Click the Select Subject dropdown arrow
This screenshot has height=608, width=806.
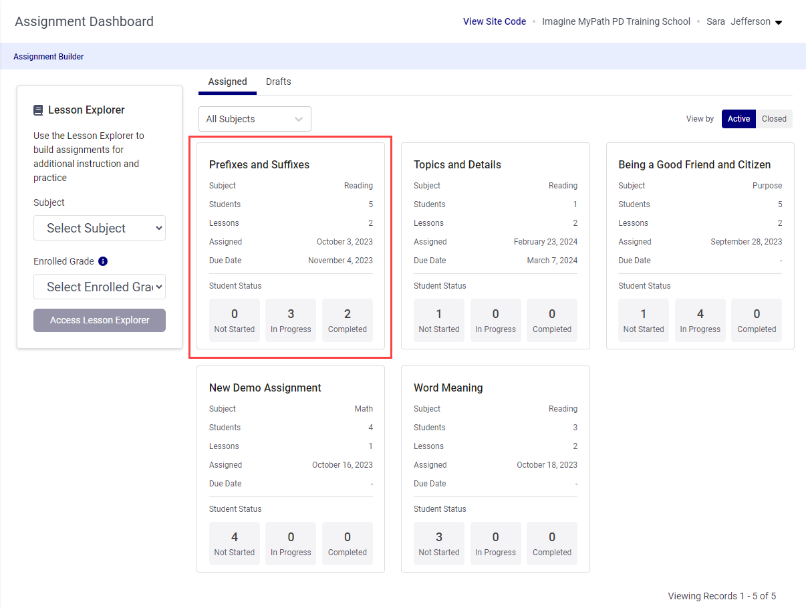click(158, 228)
